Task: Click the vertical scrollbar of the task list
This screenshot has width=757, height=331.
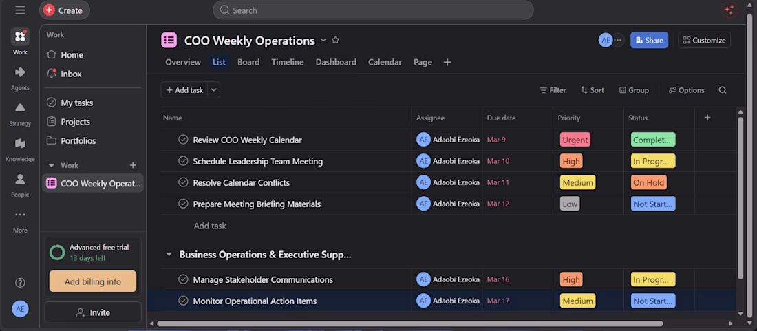Action: 740,197
